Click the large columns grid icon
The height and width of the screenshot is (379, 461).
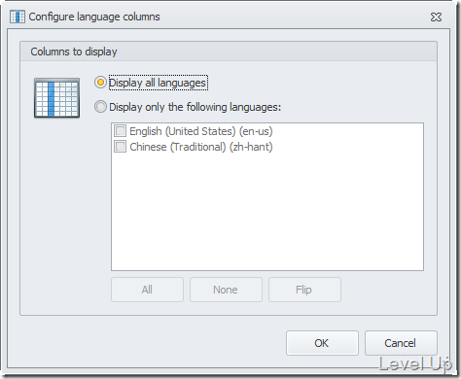click(57, 97)
